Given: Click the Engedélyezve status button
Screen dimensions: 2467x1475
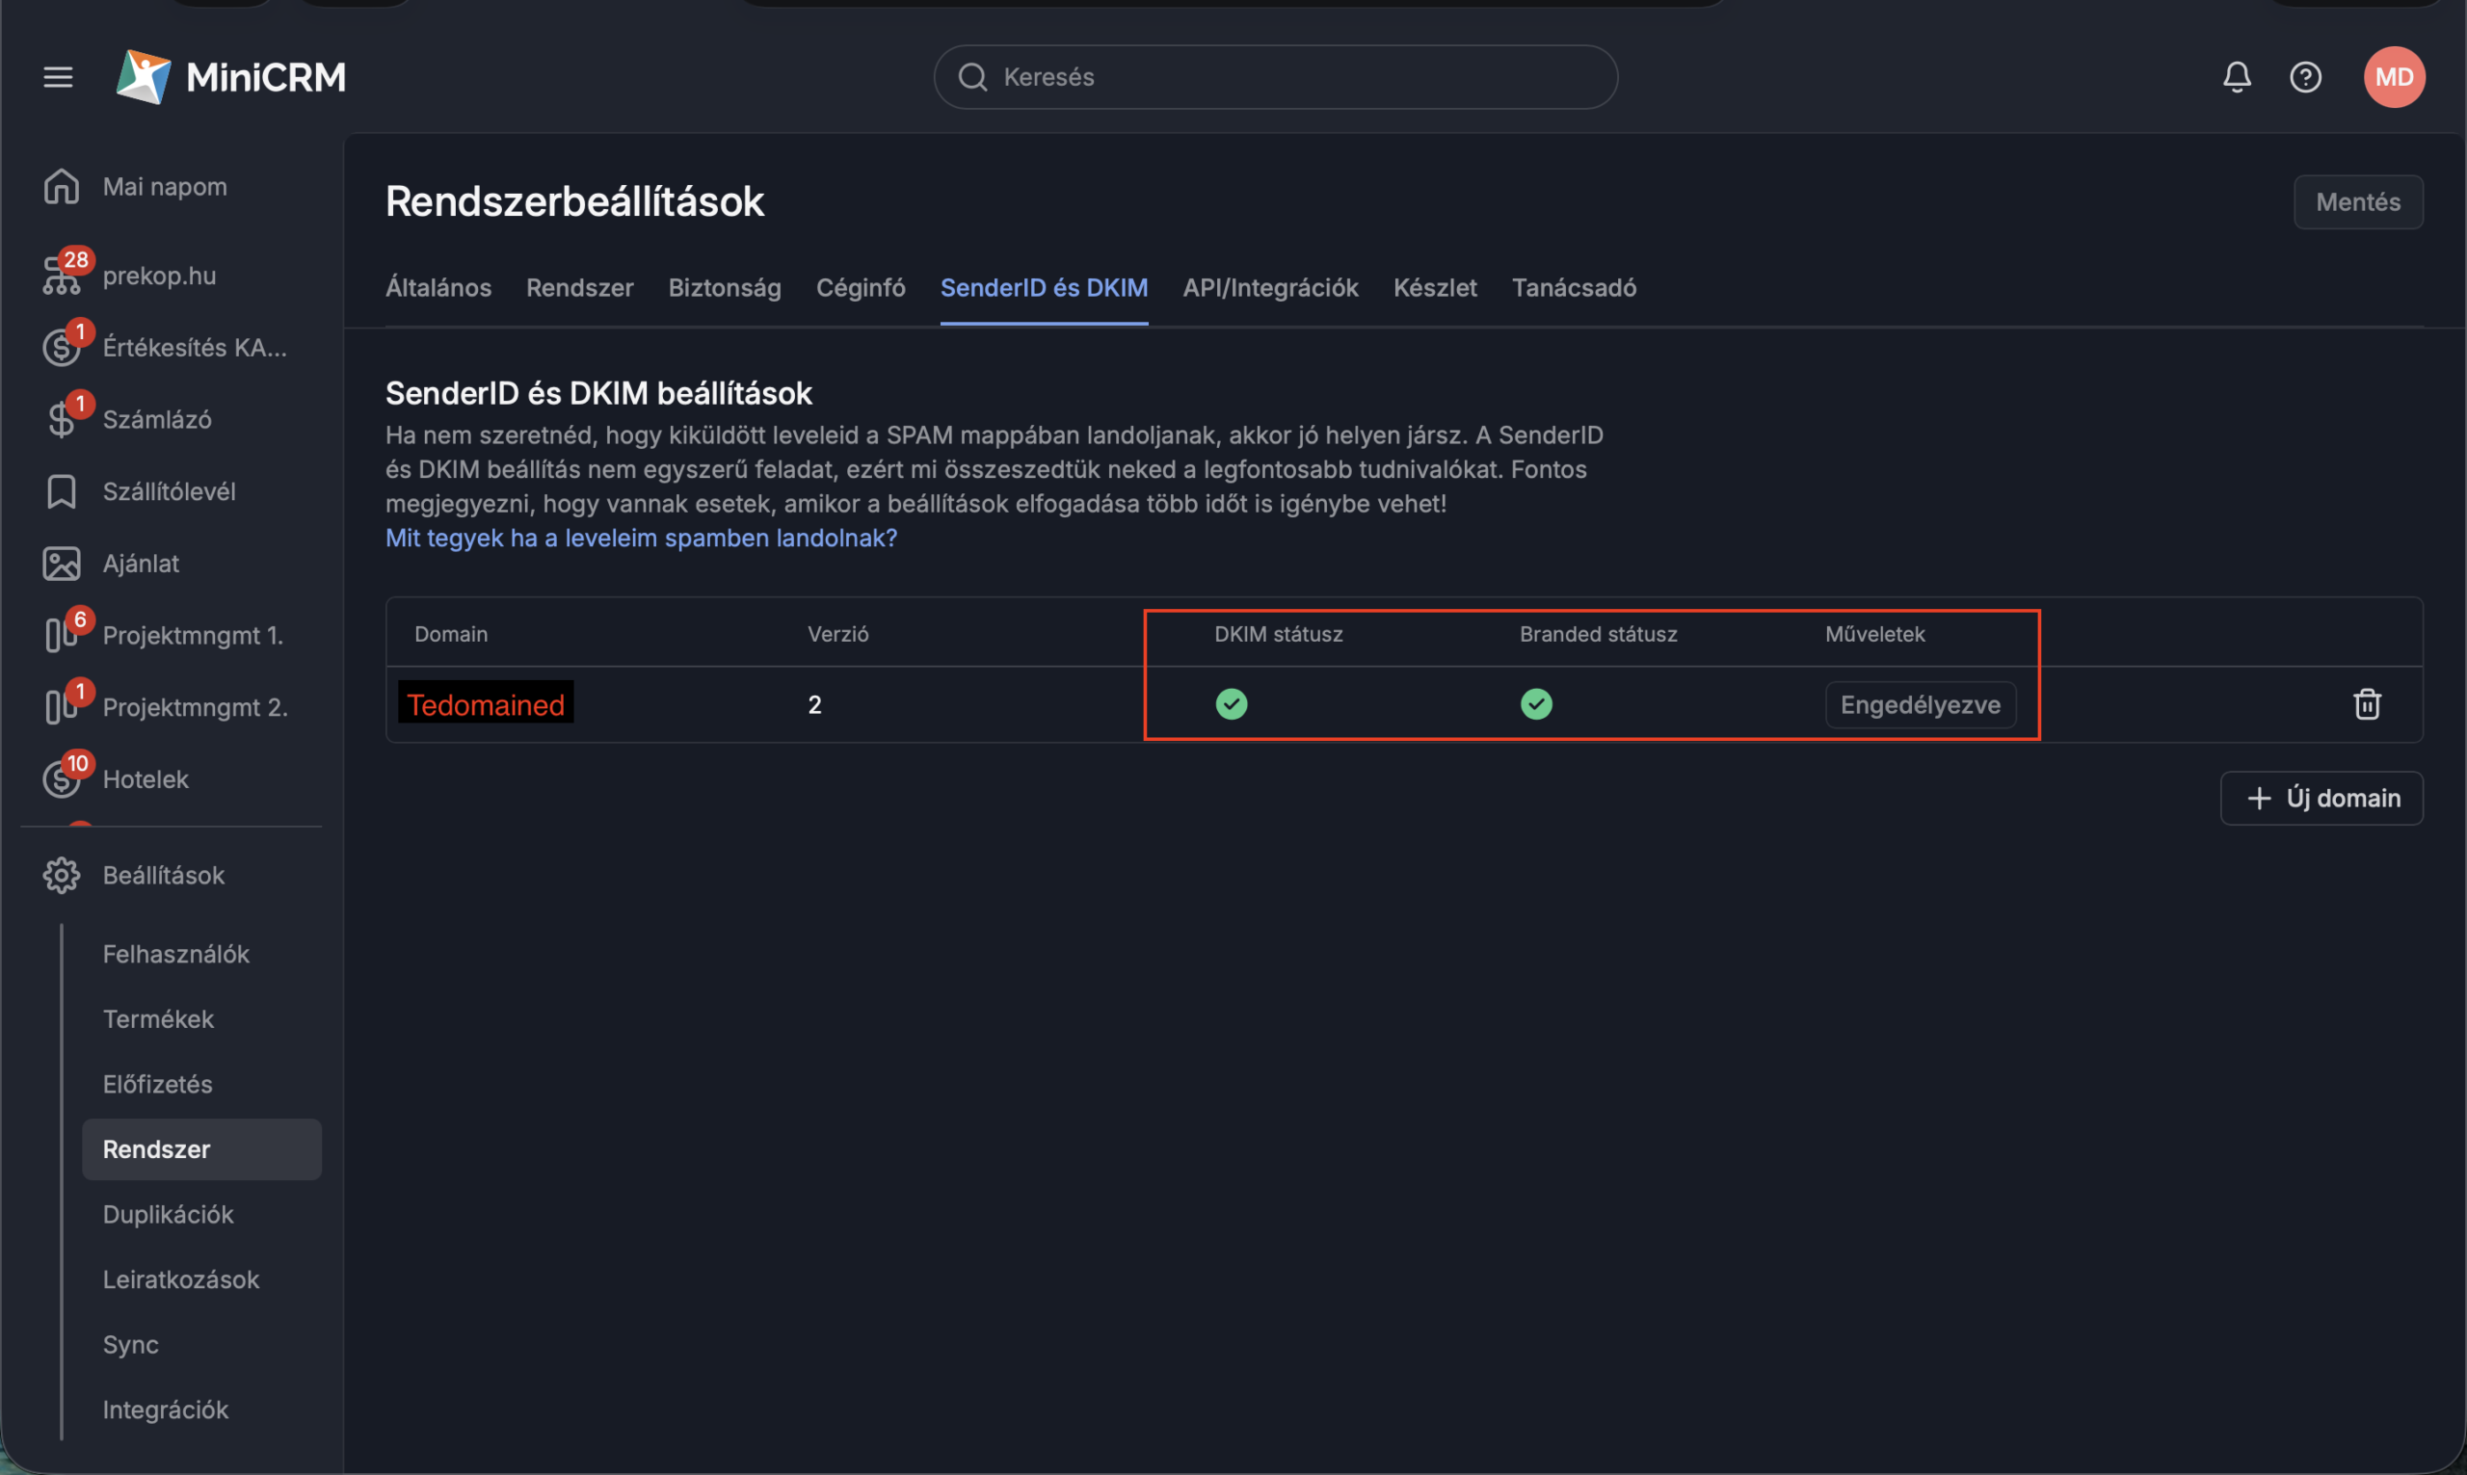Looking at the screenshot, I should coord(1920,704).
